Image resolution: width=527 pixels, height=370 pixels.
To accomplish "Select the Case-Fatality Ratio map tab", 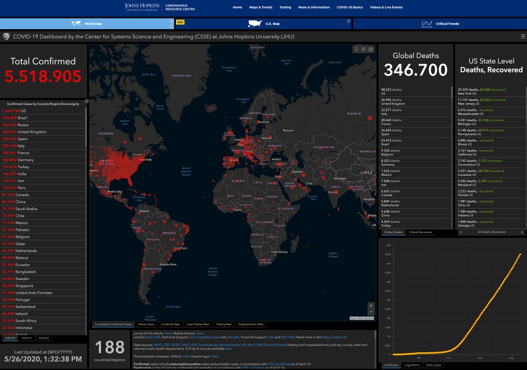I will (198, 324).
